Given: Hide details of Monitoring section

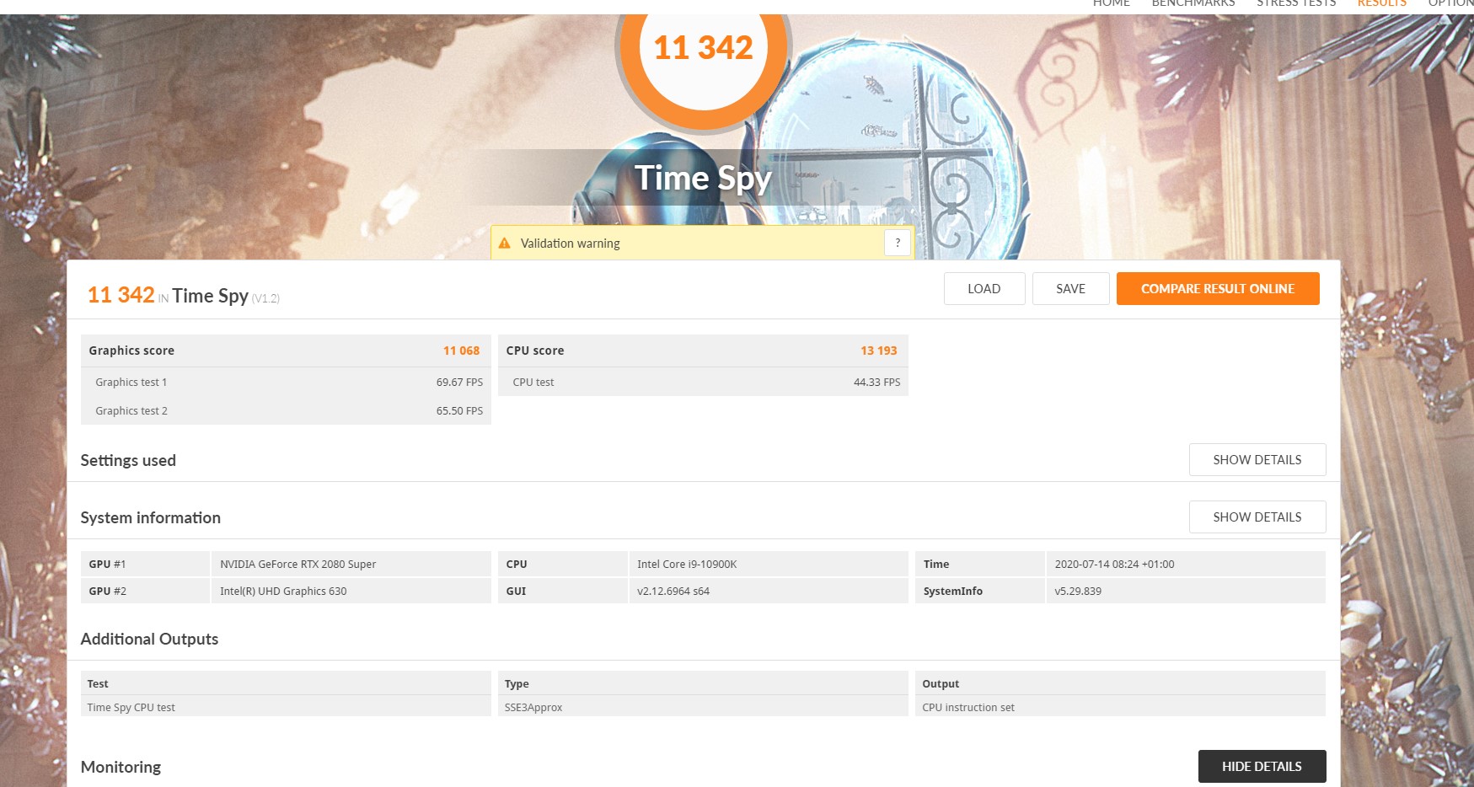Looking at the screenshot, I should 1262,767.
